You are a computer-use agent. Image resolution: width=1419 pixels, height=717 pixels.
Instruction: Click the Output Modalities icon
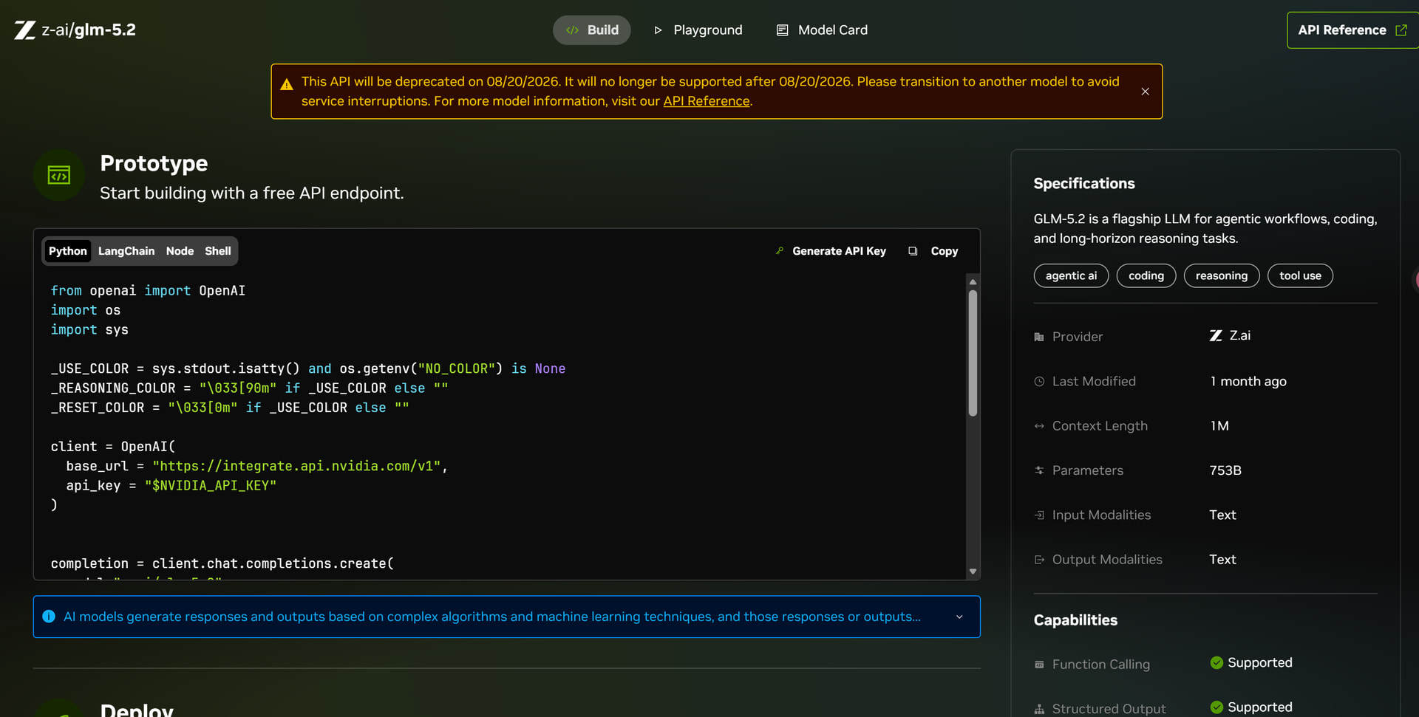point(1039,560)
